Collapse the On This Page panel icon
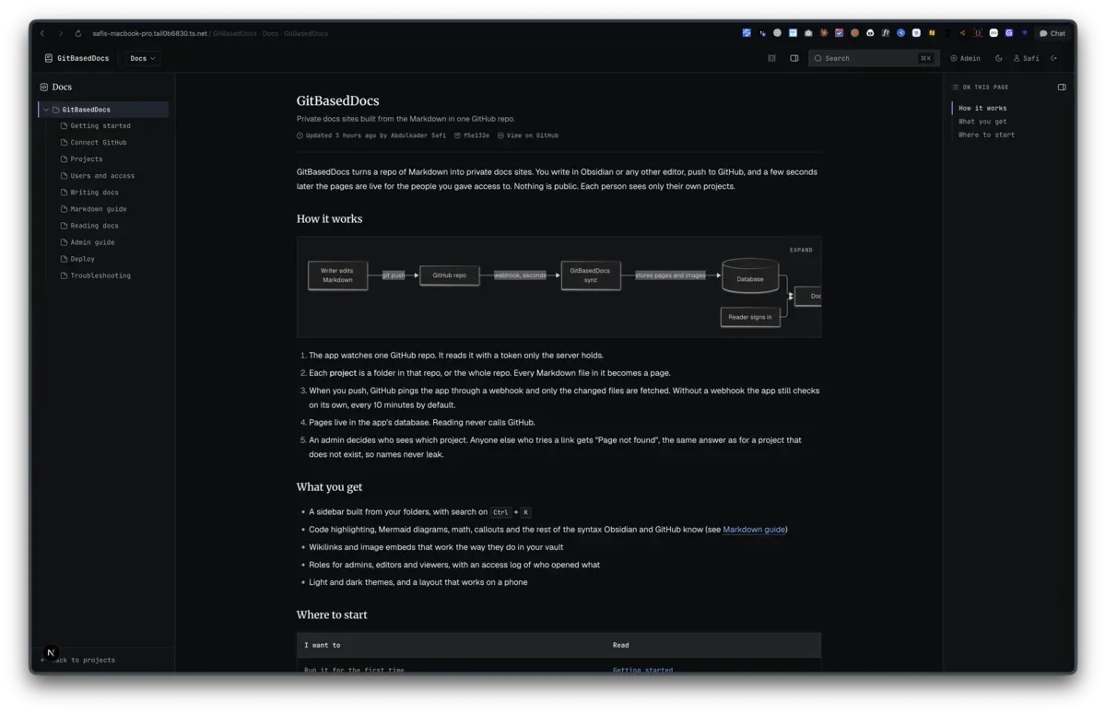This screenshot has width=1106, height=713. [1062, 88]
